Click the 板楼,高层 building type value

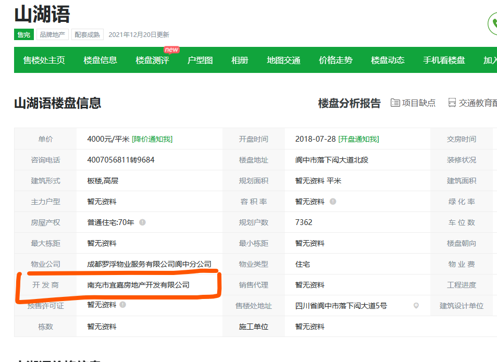[103, 181]
